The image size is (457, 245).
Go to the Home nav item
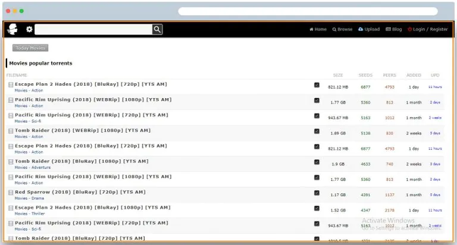click(318, 29)
